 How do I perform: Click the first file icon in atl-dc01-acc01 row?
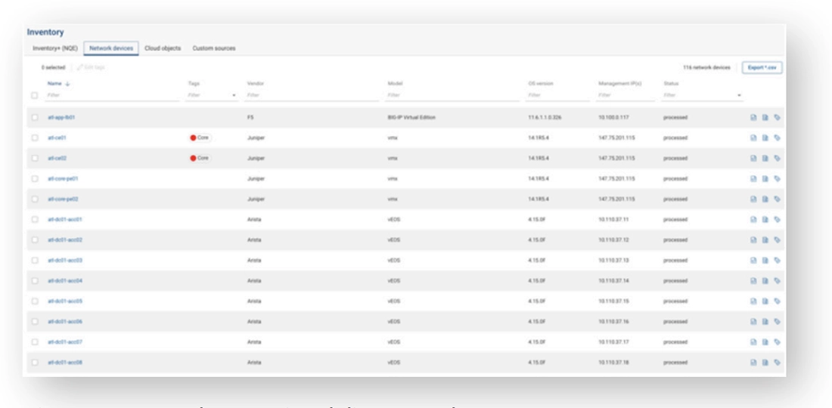[753, 220]
